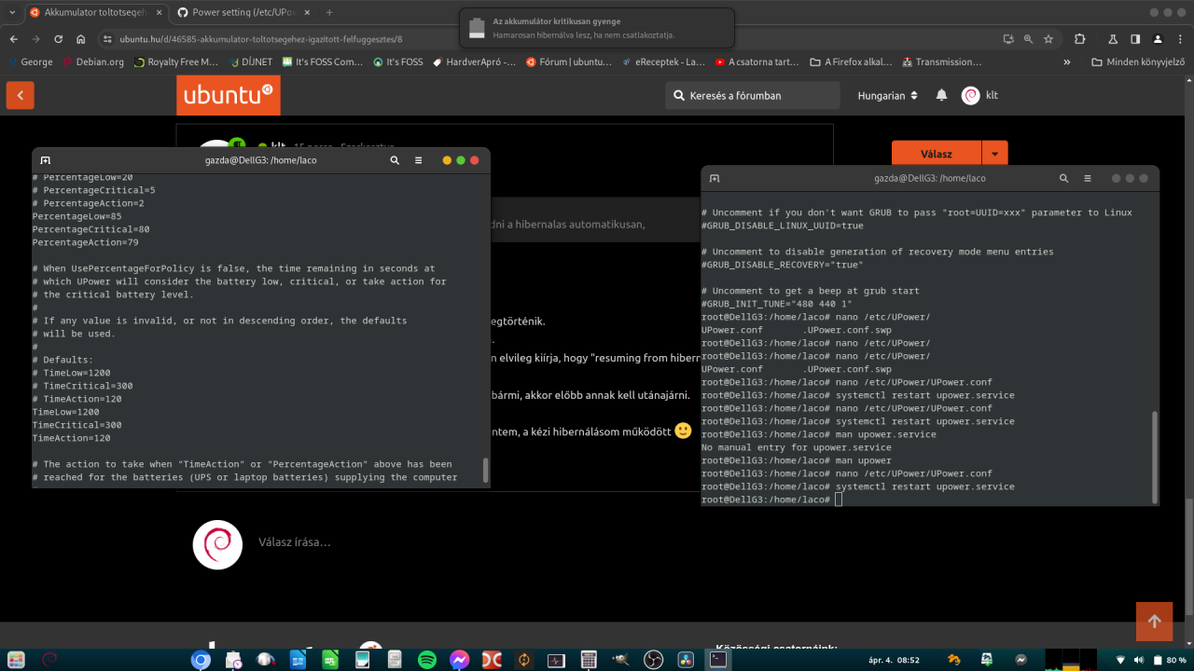Open Chrome from the taskbar
1194x671 pixels.
(x=201, y=660)
